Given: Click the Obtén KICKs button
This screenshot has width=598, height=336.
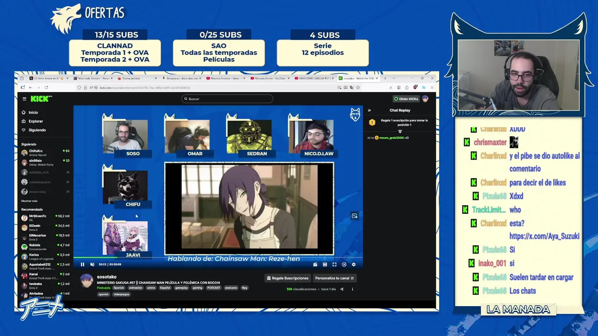Looking at the screenshot, I should tap(406, 99).
